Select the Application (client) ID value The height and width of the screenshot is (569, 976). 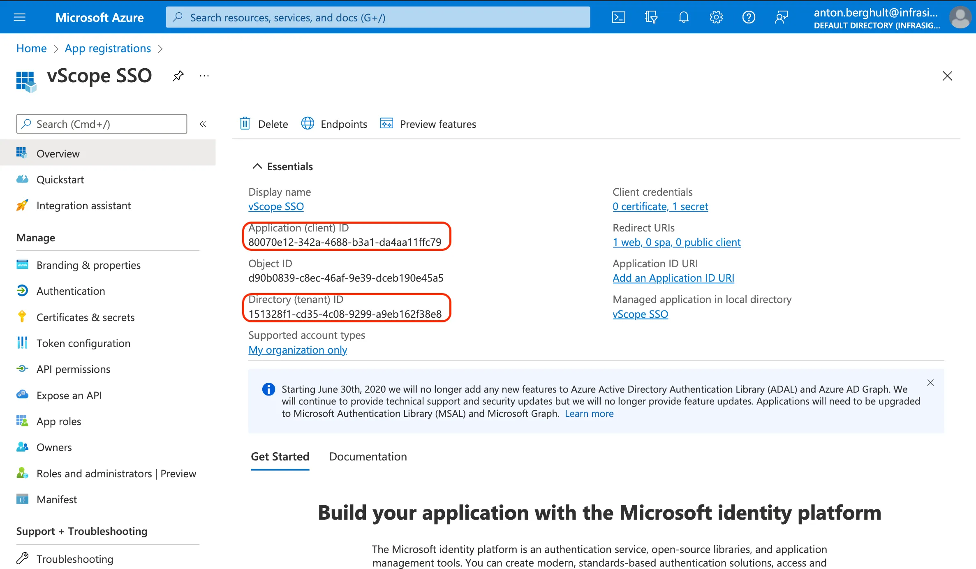pos(345,242)
